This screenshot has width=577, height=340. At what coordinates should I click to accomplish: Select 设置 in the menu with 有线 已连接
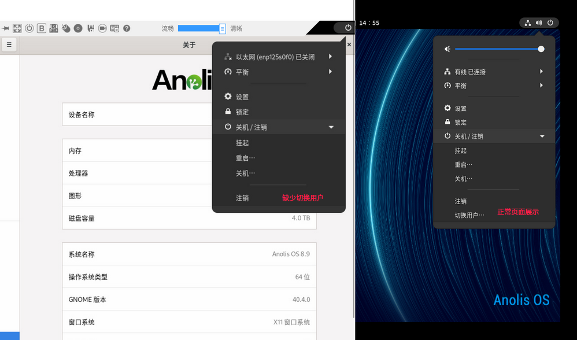460,109
